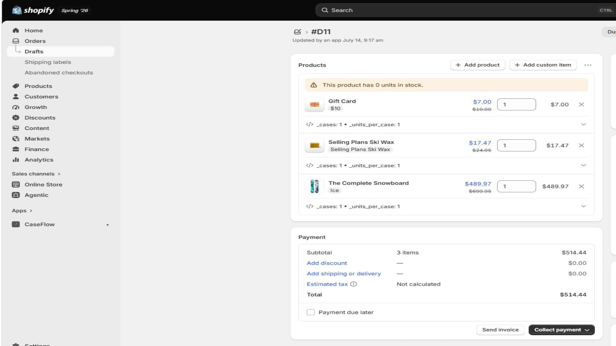Viewport: 616px width, 346px height.
Task: Click the Spring '26 edition badge
Action: pyautogui.click(x=75, y=10)
